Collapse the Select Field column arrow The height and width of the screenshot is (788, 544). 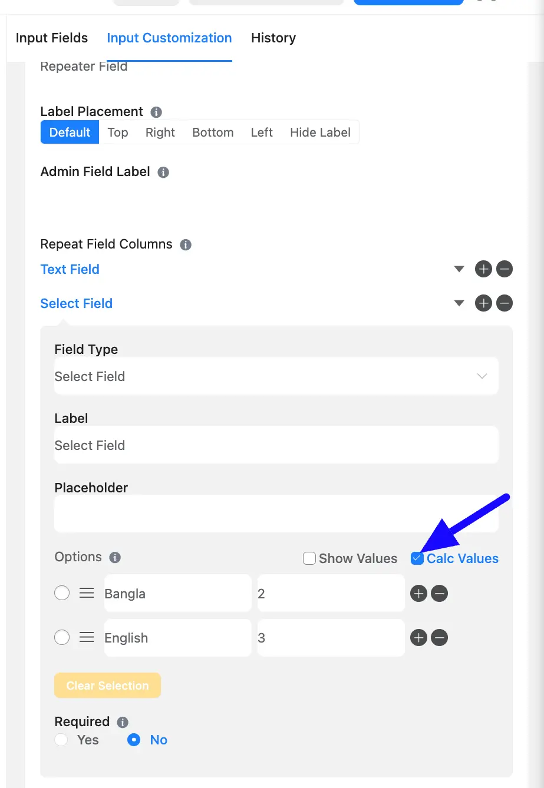click(460, 303)
